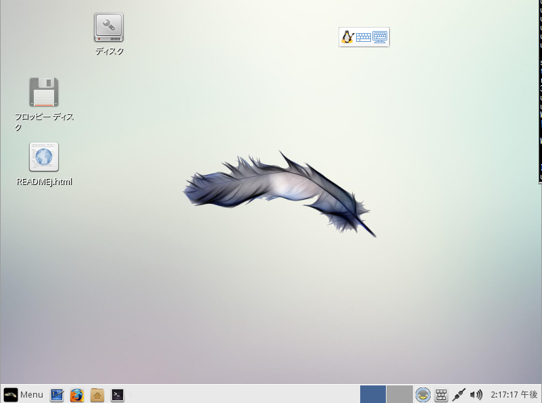Image resolution: width=542 pixels, height=403 pixels.
Task: Launch Firefox from the taskbar
Action: [77, 395]
